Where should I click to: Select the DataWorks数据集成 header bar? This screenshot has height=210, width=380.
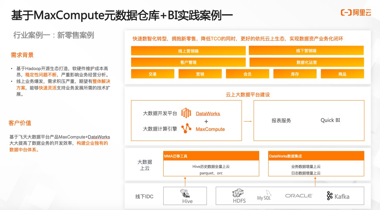316,156
